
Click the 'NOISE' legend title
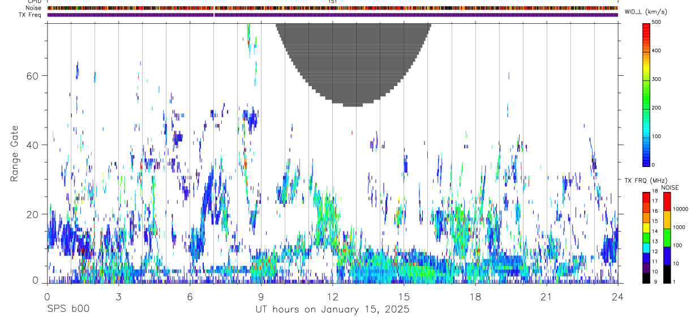pyautogui.click(x=670, y=187)
